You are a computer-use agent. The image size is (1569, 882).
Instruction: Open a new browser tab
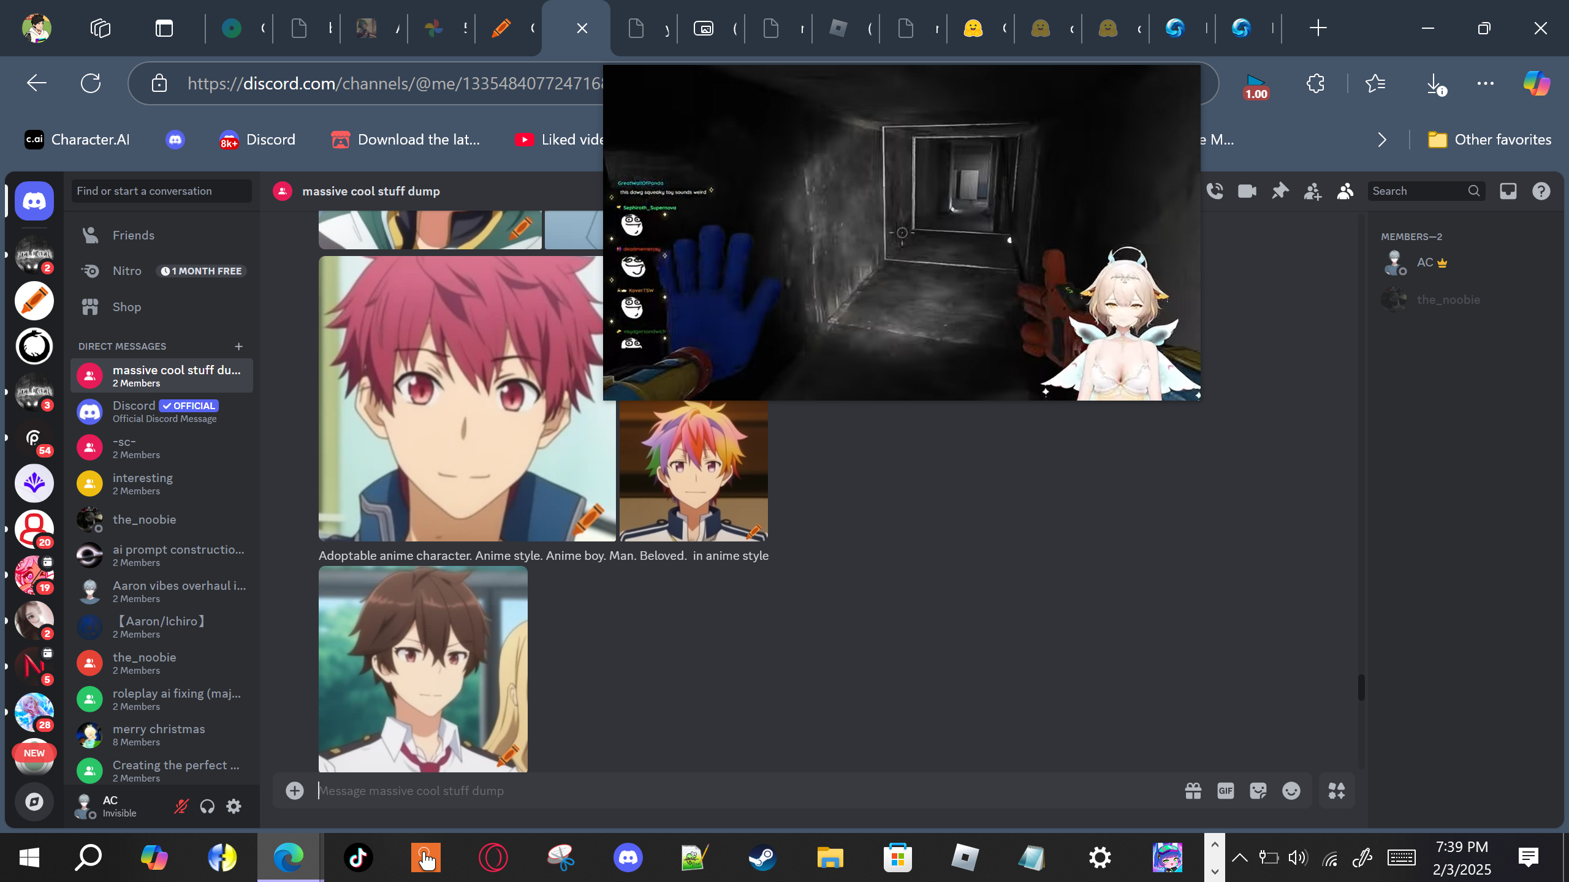[x=1318, y=28]
